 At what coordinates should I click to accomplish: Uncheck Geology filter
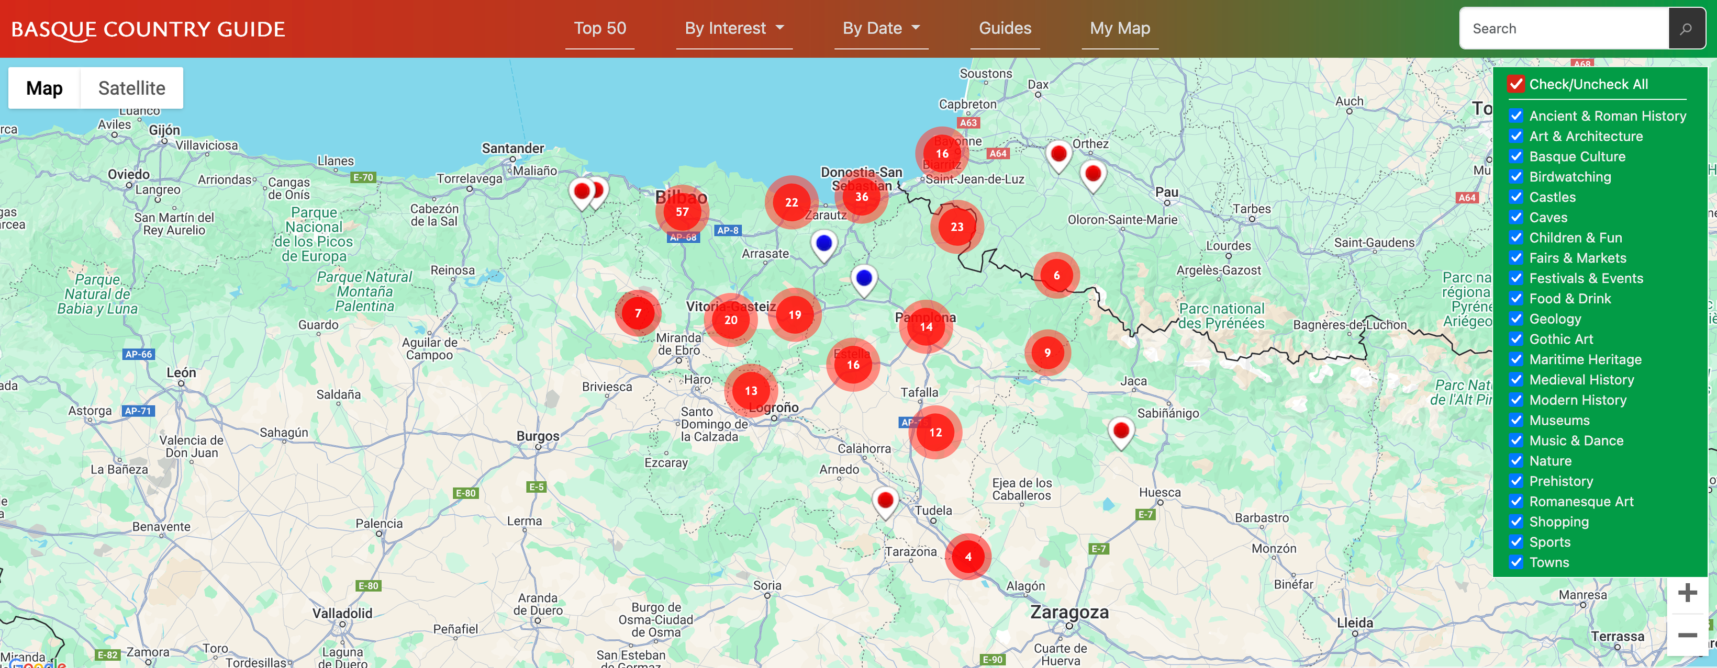point(1515,319)
